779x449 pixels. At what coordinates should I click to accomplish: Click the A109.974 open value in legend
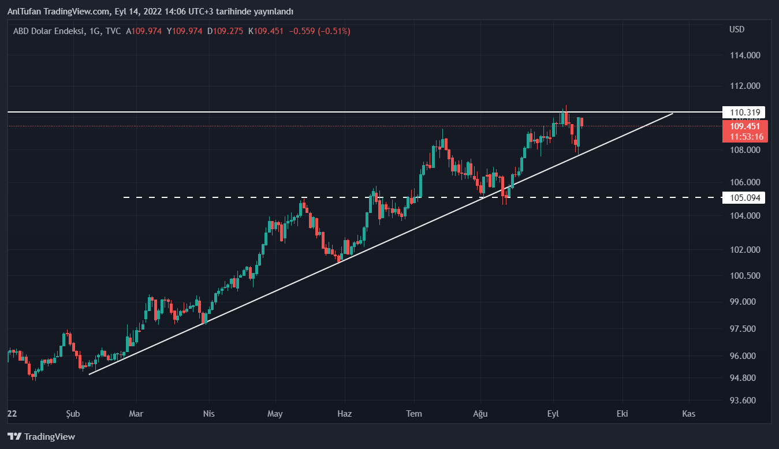tap(144, 31)
